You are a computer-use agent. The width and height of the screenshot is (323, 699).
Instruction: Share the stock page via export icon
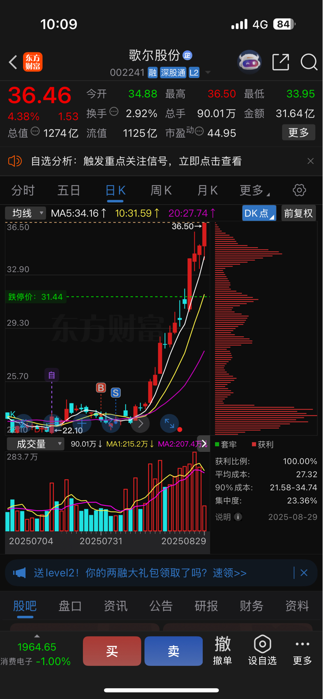281,62
